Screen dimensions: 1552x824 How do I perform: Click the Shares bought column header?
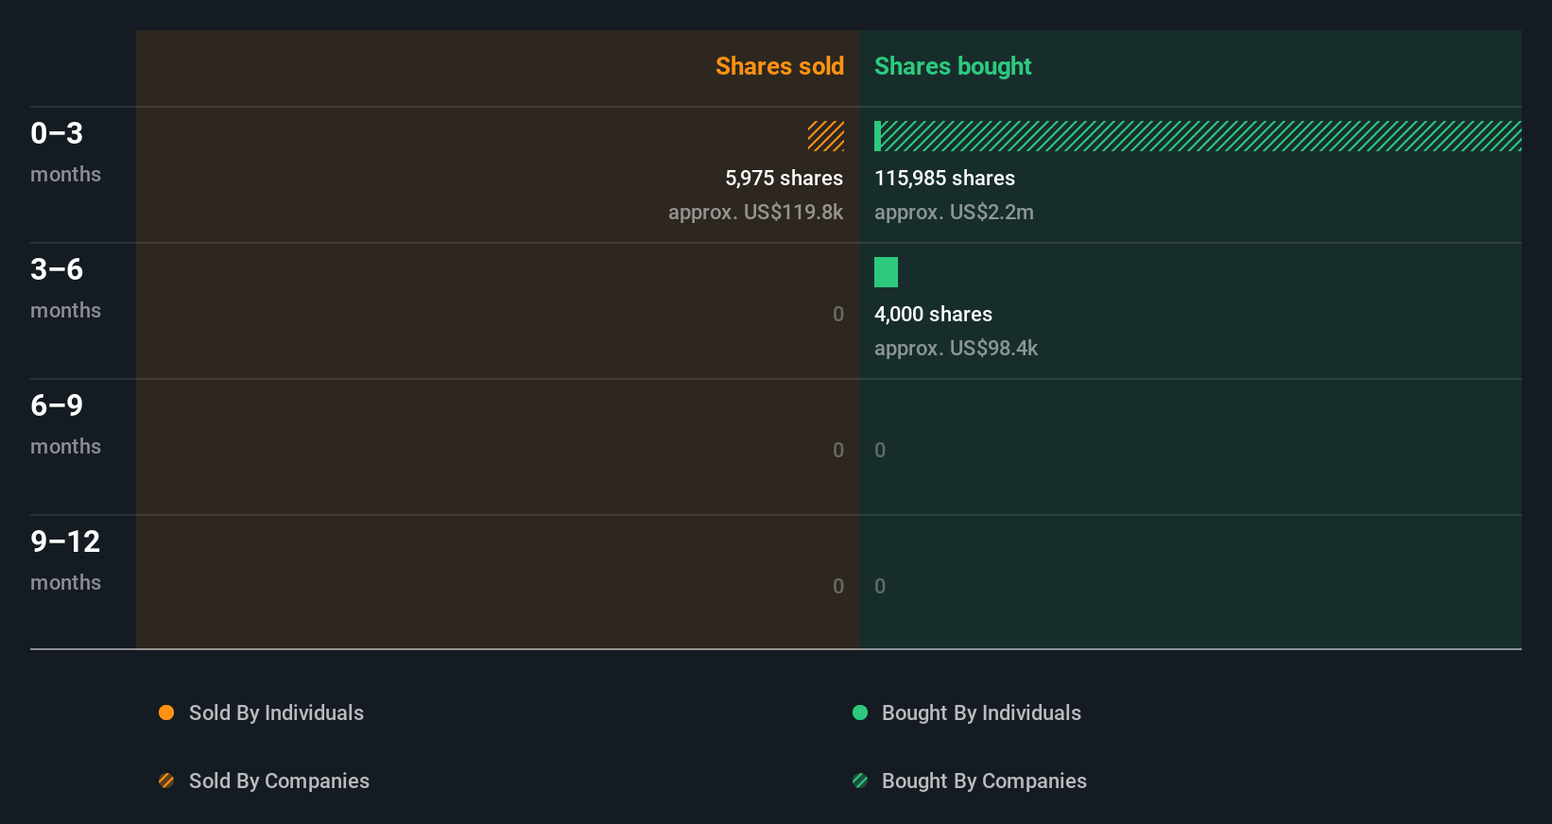pos(953,66)
